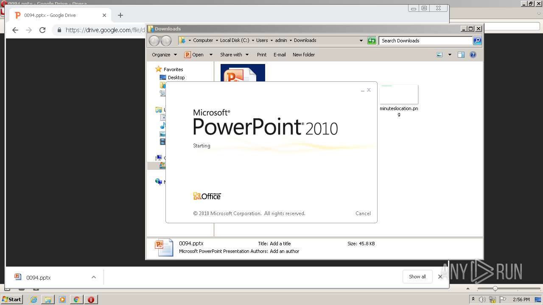Open Action Center flag icon in tray

point(503,299)
